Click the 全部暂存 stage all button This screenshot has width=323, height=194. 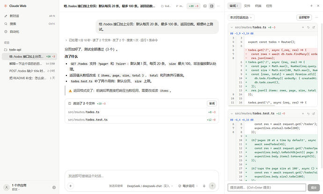click(x=304, y=17)
